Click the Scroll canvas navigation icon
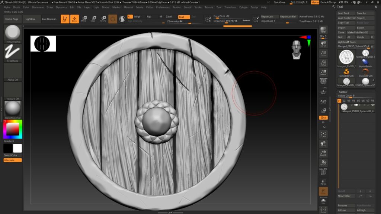The width and height of the screenshot is (381, 214). [x=323, y=44]
